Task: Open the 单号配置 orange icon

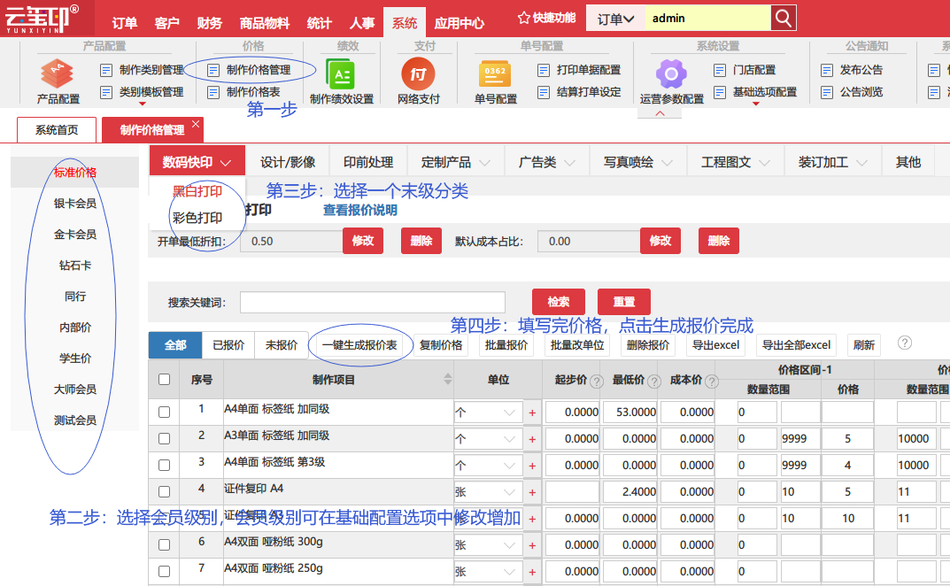Action: [495, 74]
